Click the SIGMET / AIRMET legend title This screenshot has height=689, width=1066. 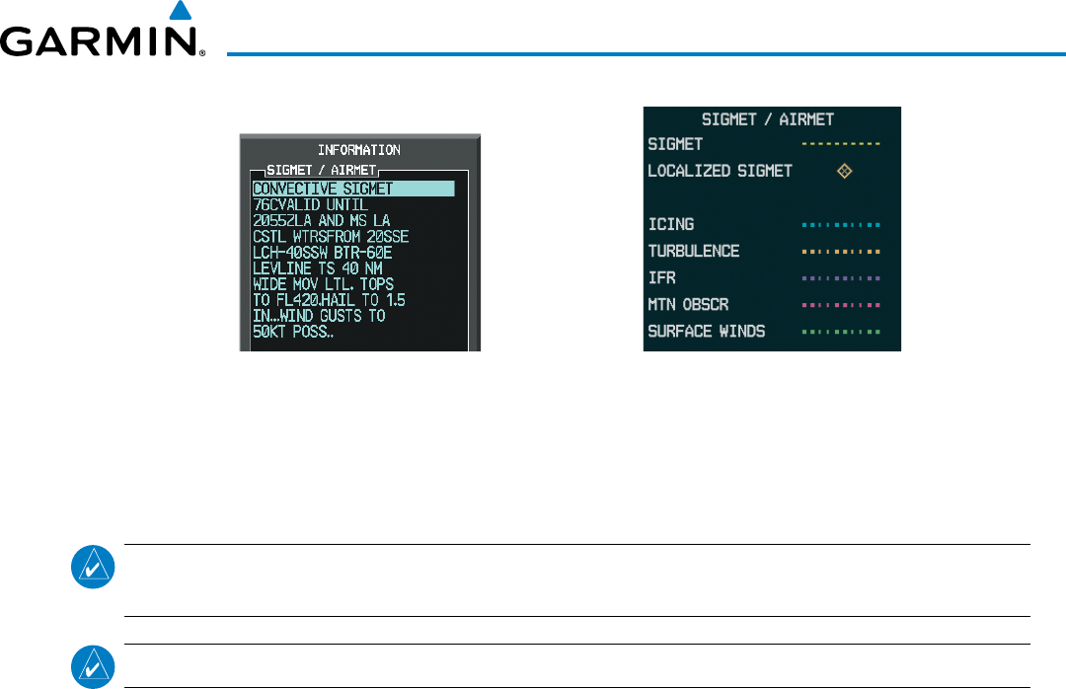pos(768,119)
